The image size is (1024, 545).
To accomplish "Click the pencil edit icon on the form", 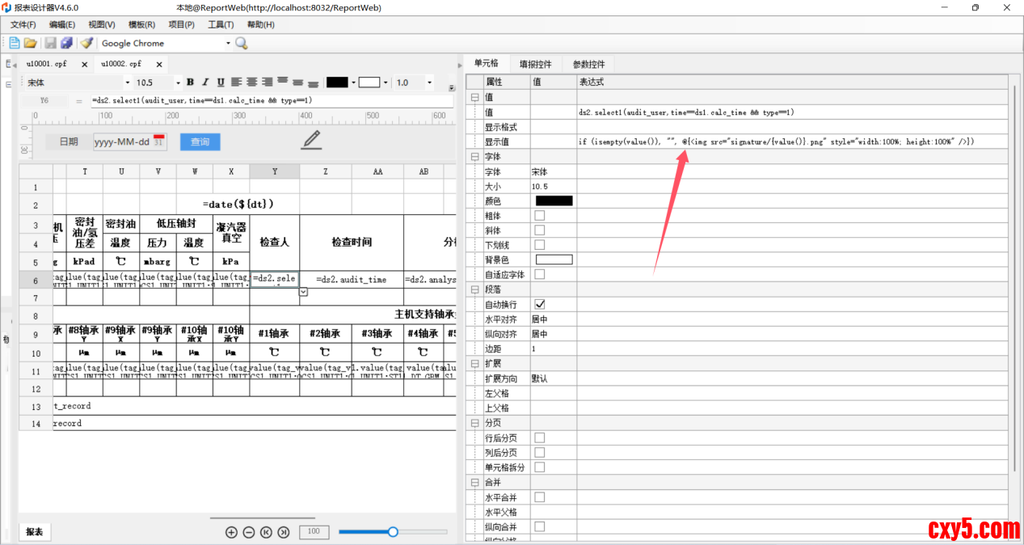I will (311, 141).
